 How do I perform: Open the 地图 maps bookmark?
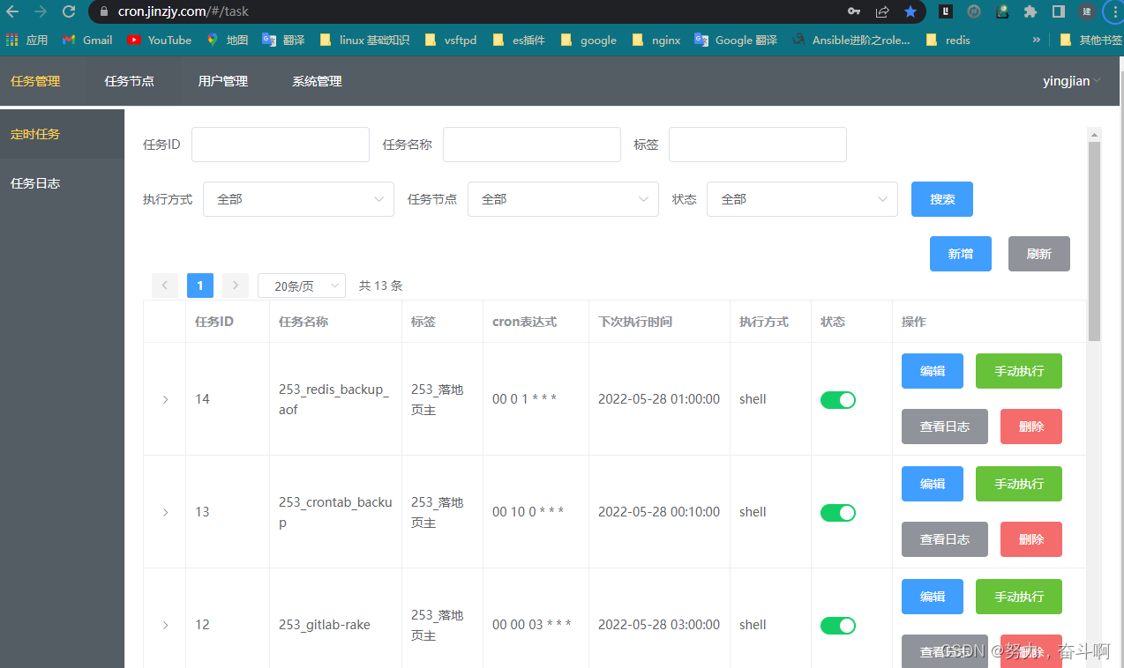(228, 40)
